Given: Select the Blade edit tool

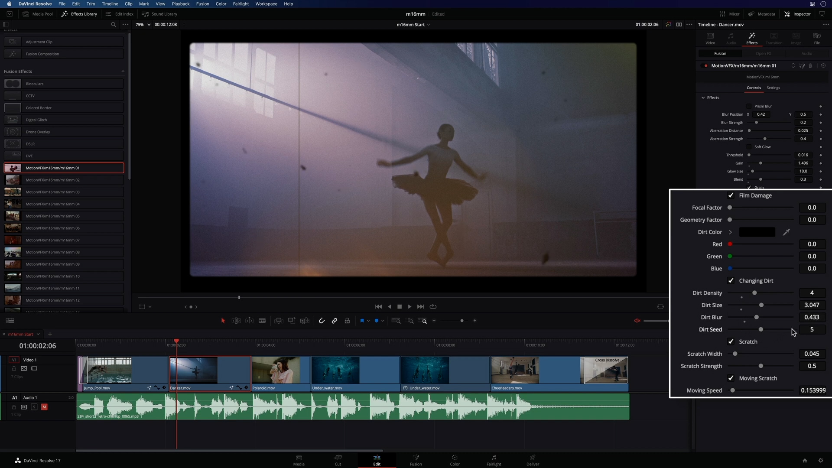Looking at the screenshot, I should point(262,321).
